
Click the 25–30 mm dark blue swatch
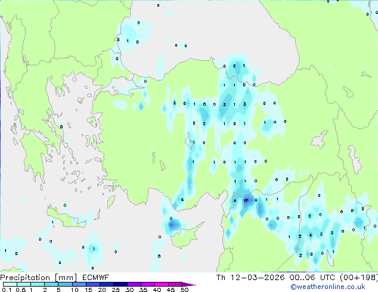pos(120,284)
